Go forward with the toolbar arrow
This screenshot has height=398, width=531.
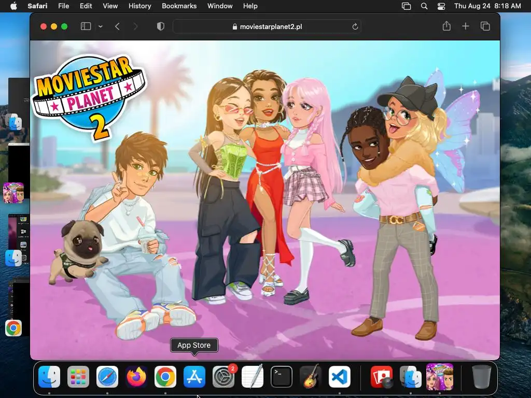[135, 26]
